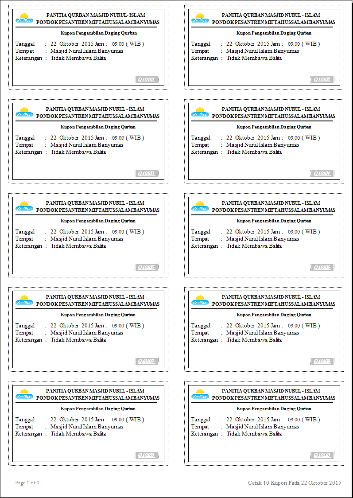
Task: Select the coupon number Q10104
Action: tap(322, 173)
